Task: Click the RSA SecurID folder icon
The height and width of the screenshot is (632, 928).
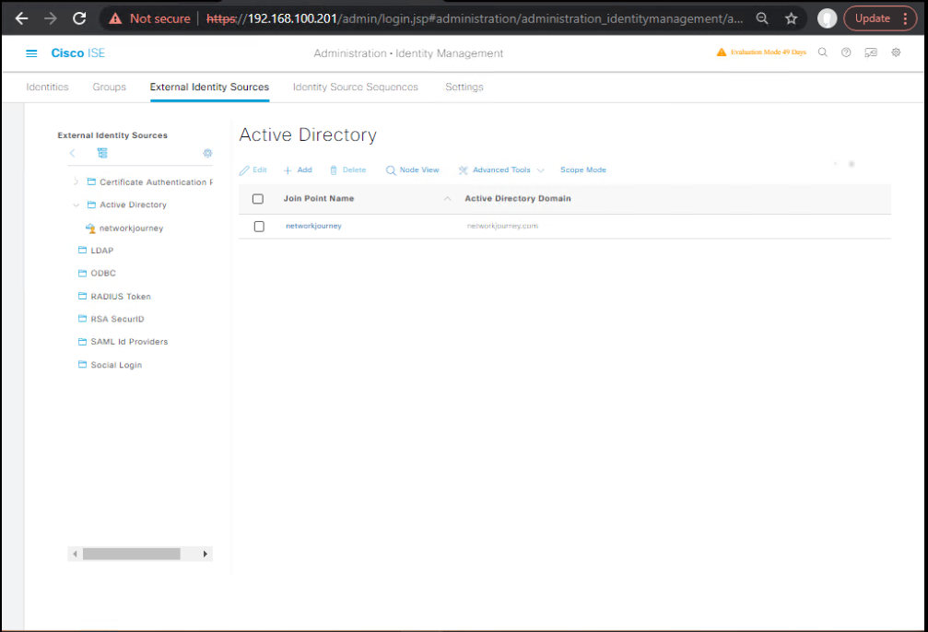Action: pos(83,319)
